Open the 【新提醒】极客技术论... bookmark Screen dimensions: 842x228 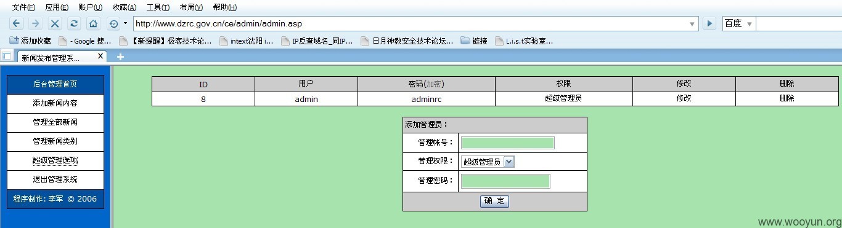(x=165, y=41)
